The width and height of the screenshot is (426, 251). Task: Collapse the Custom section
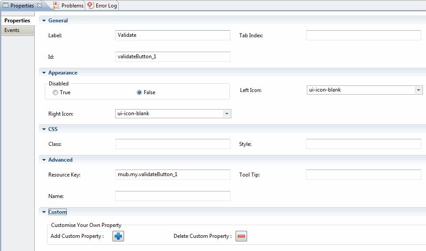pos(44,212)
